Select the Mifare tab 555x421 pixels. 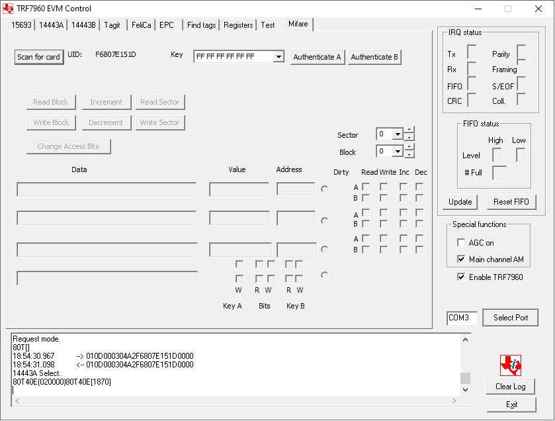(298, 24)
